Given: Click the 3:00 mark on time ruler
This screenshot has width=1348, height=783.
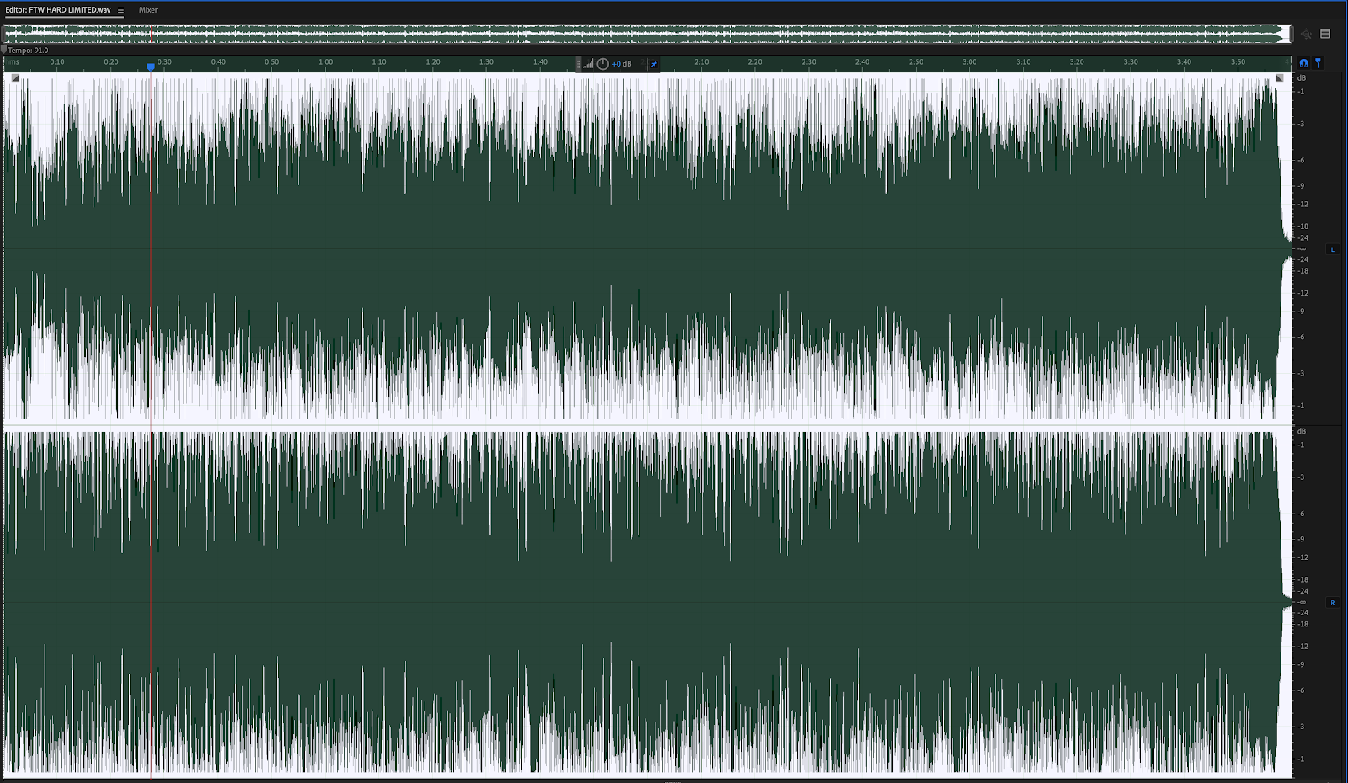Looking at the screenshot, I should [x=970, y=62].
